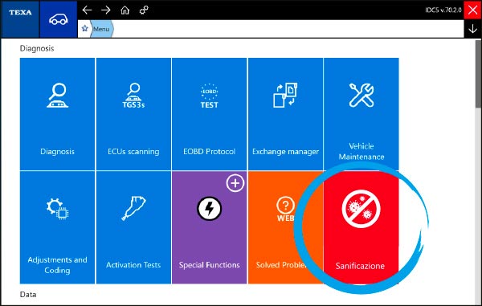The height and width of the screenshot is (306, 482).
Task: Open the Special Functions tile
Action: coord(210,227)
